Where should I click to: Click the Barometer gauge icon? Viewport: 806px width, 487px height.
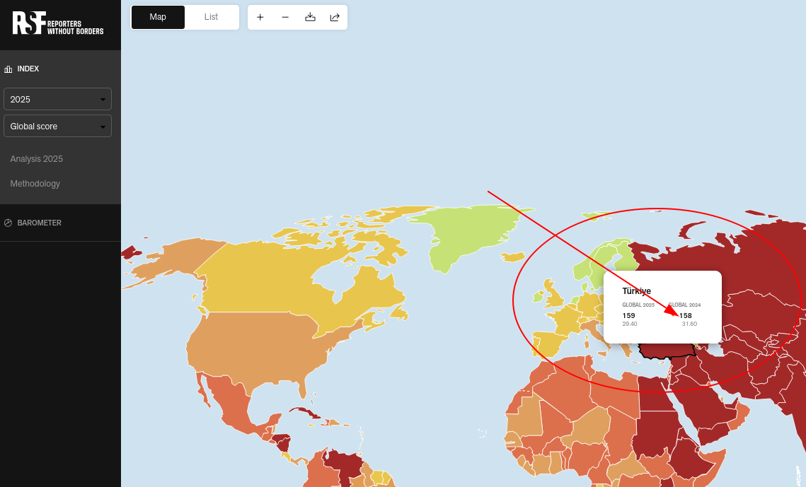pos(8,223)
